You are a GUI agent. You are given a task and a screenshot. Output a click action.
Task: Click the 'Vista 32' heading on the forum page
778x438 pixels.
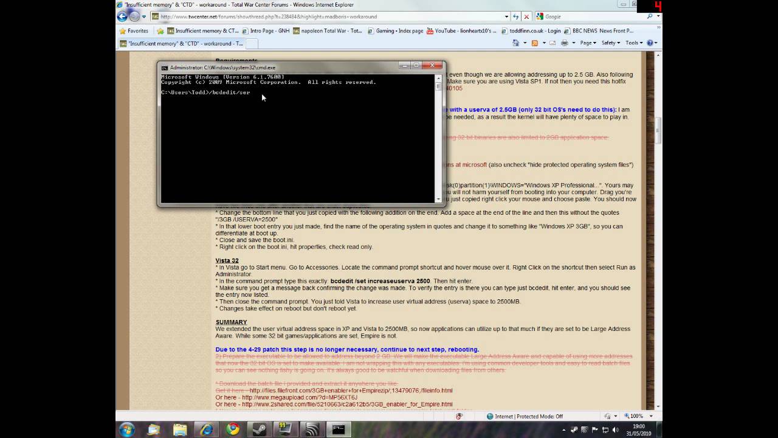pyautogui.click(x=227, y=260)
